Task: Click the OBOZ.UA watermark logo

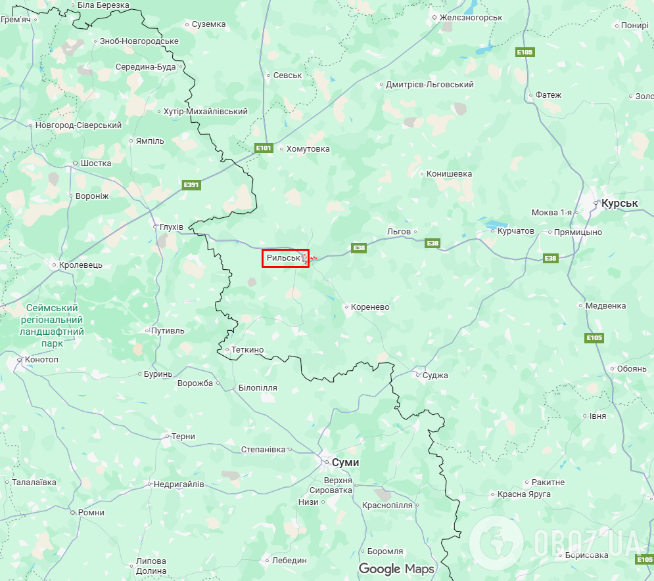Action: 557,543
